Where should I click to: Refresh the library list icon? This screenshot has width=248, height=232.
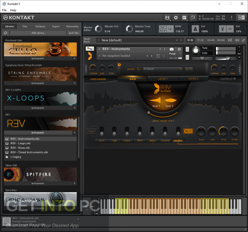(x=6, y=33)
